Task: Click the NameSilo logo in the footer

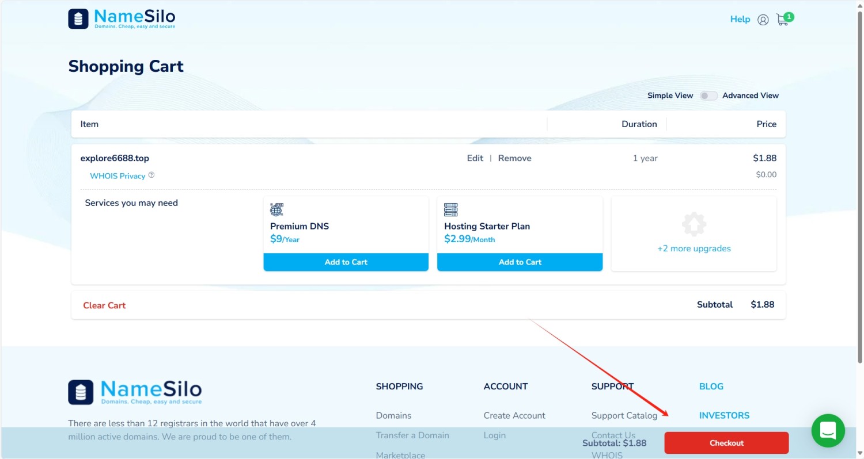Action: 135,392
